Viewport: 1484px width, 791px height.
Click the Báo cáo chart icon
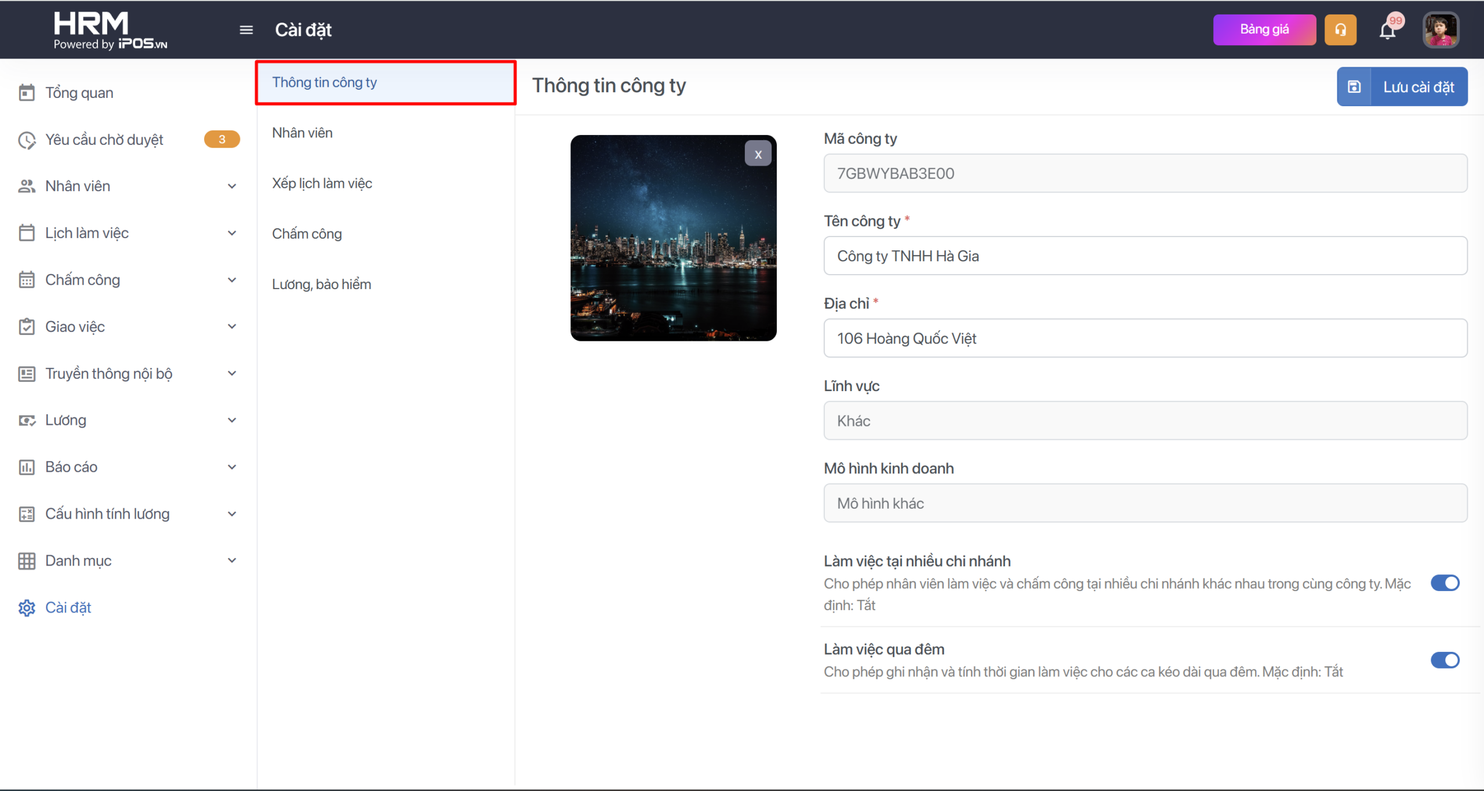click(27, 467)
